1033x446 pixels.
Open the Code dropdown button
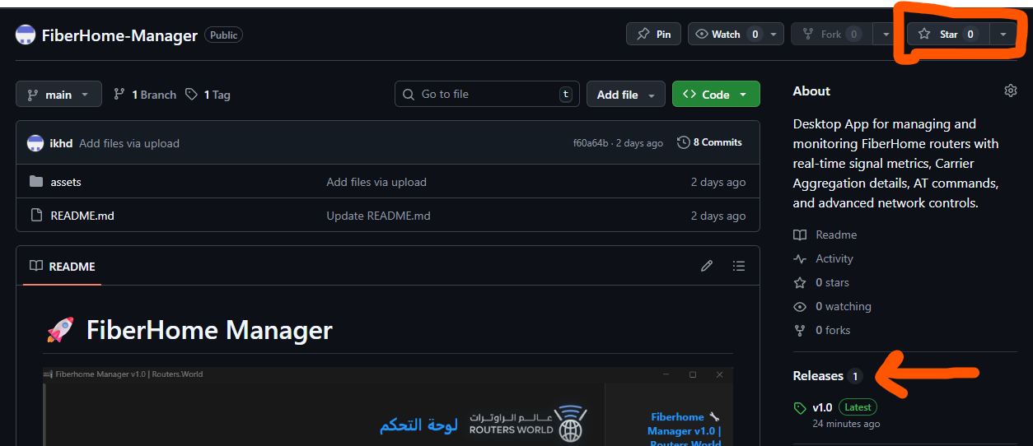pyautogui.click(x=716, y=95)
